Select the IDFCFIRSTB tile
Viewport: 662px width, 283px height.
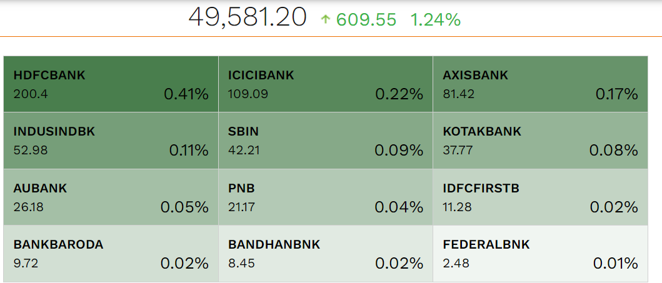(540, 197)
